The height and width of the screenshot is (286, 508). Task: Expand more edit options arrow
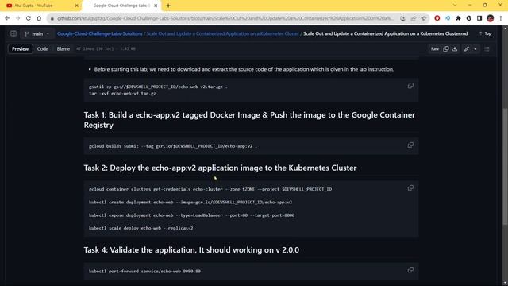tap(475, 49)
